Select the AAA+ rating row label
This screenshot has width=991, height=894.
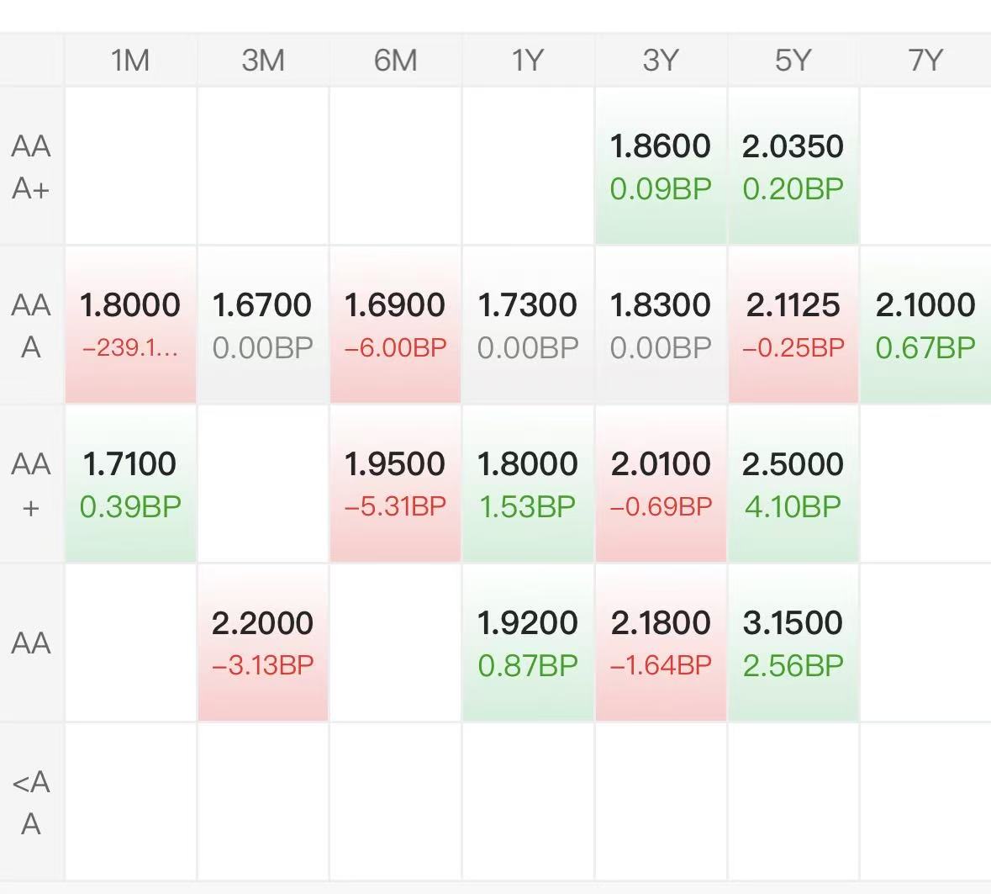click(31, 167)
